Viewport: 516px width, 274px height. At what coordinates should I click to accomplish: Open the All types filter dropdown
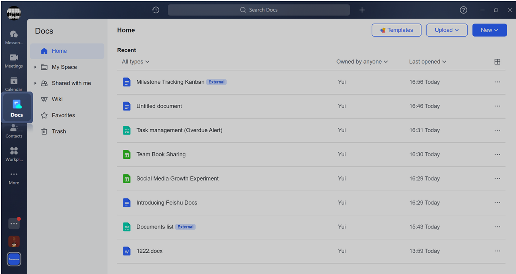135,62
